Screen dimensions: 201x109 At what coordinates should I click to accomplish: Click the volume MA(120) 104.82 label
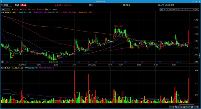pos(46,68)
